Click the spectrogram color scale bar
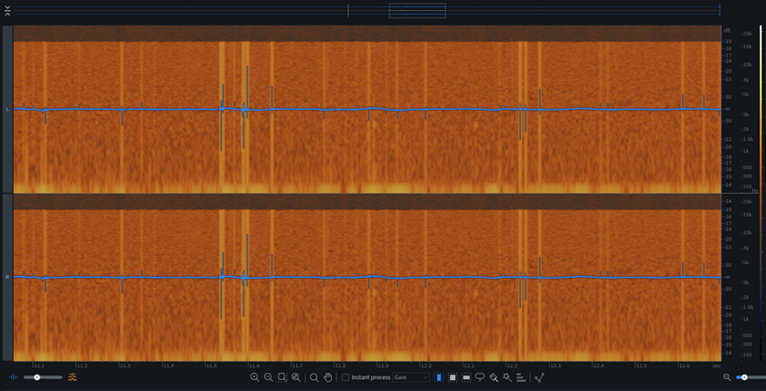 (761, 193)
